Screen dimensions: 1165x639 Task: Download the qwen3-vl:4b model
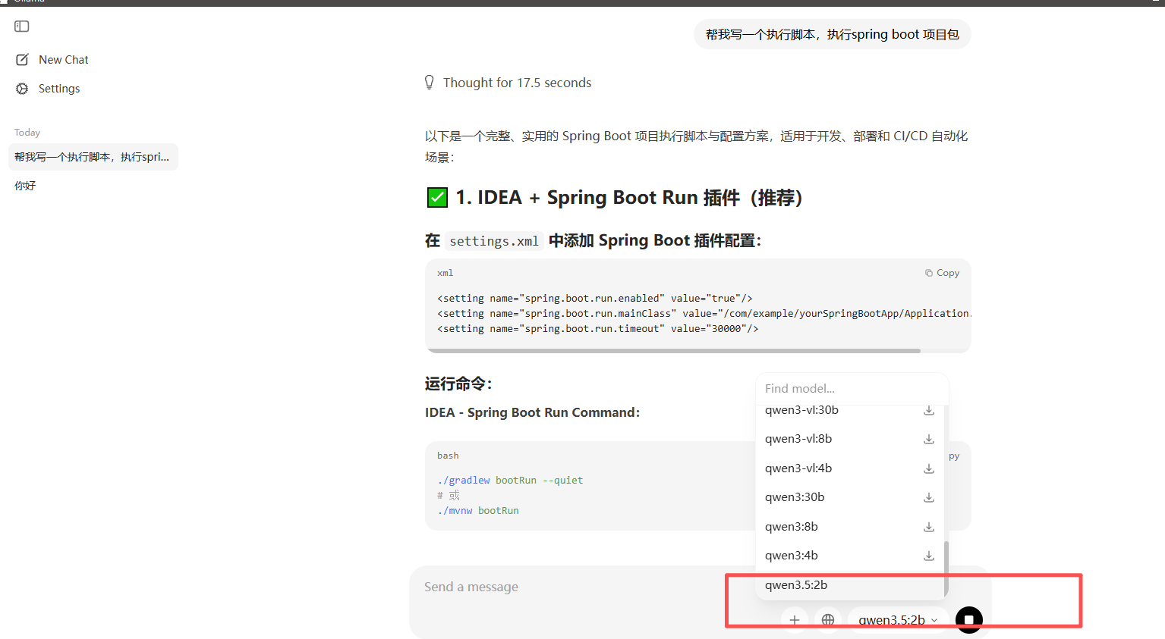point(929,468)
